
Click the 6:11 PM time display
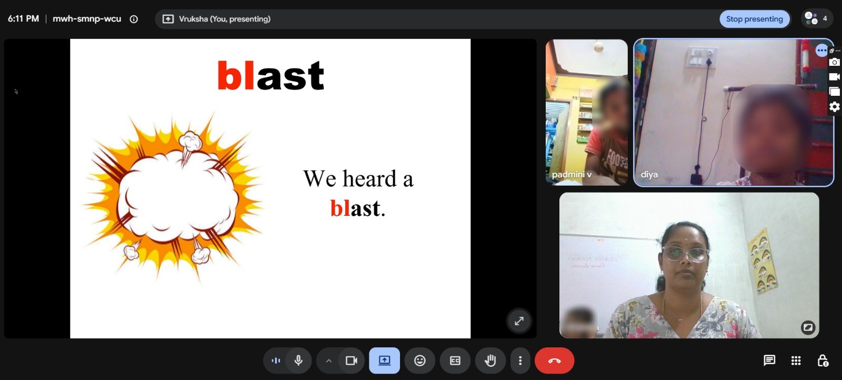click(x=23, y=18)
